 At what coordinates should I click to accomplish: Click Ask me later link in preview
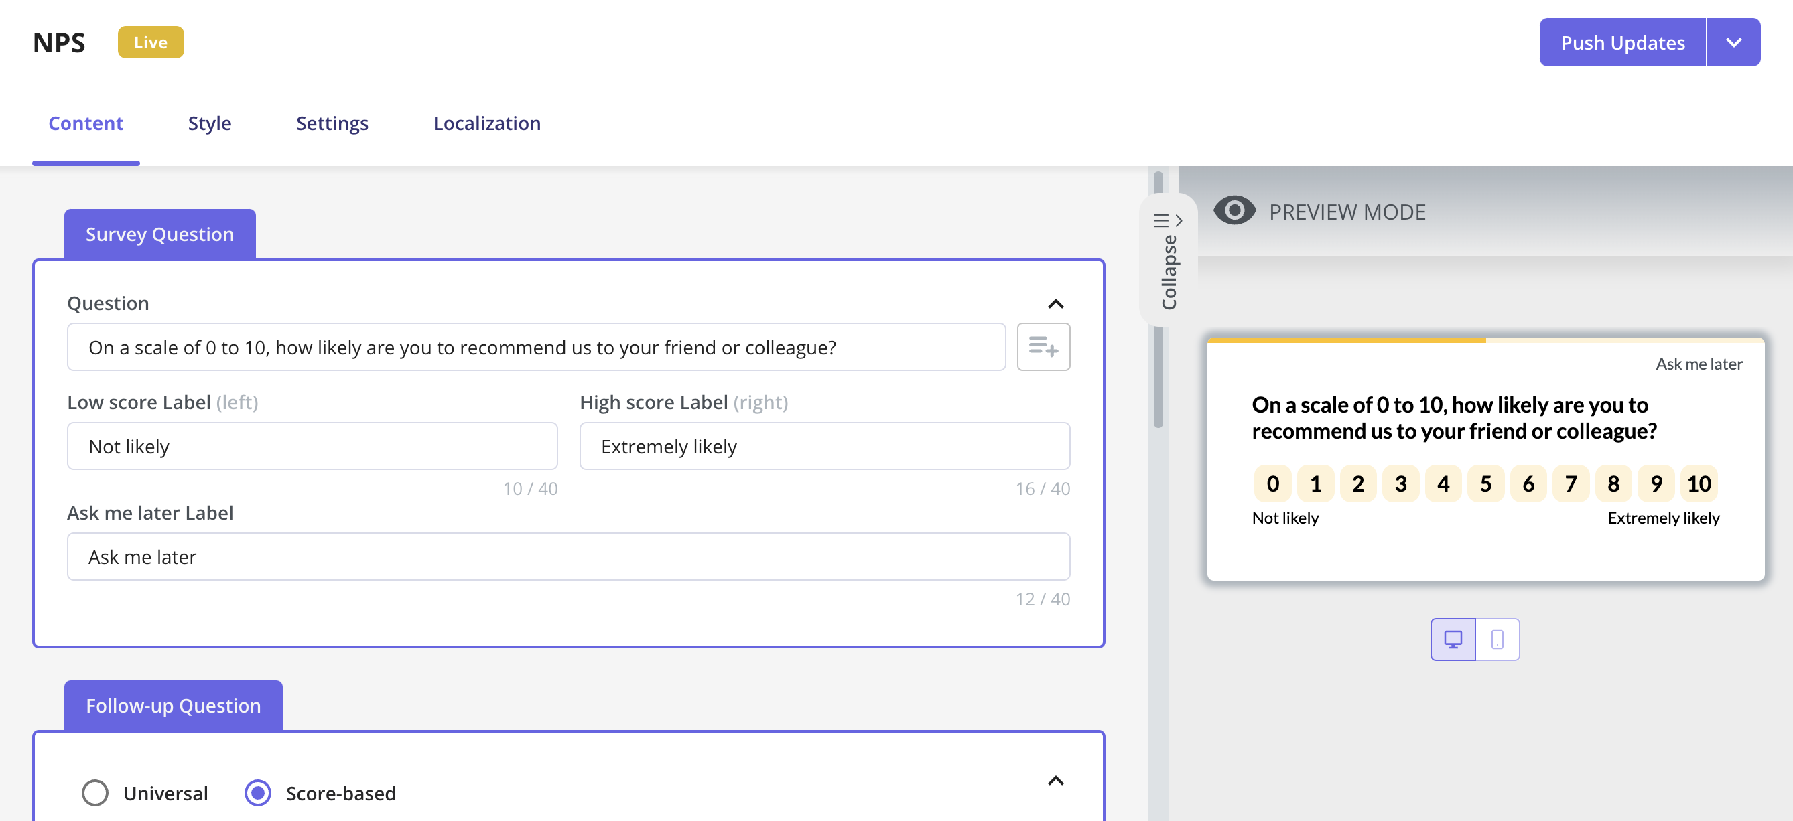pos(1699,364)
